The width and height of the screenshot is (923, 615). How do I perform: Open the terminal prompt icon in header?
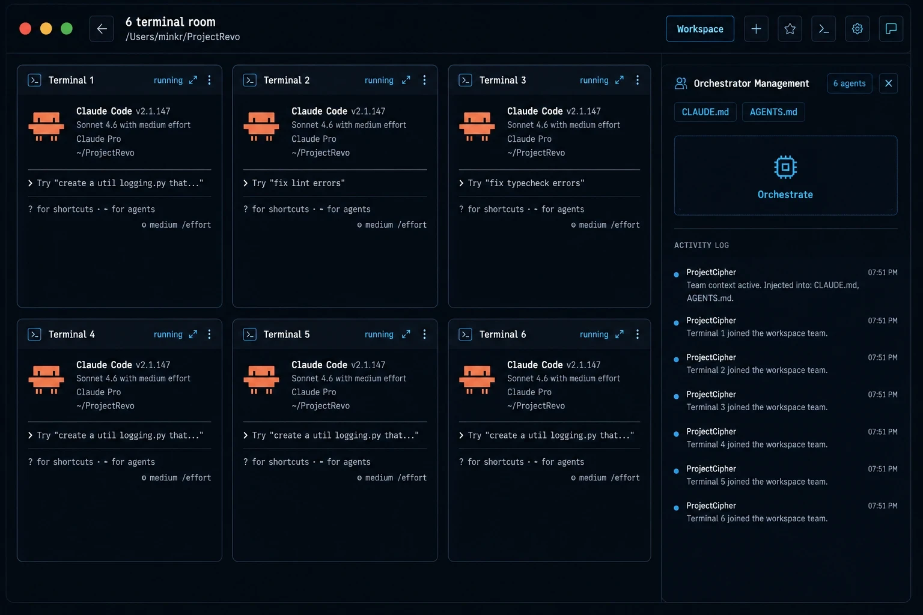click(x=824, y=29)
